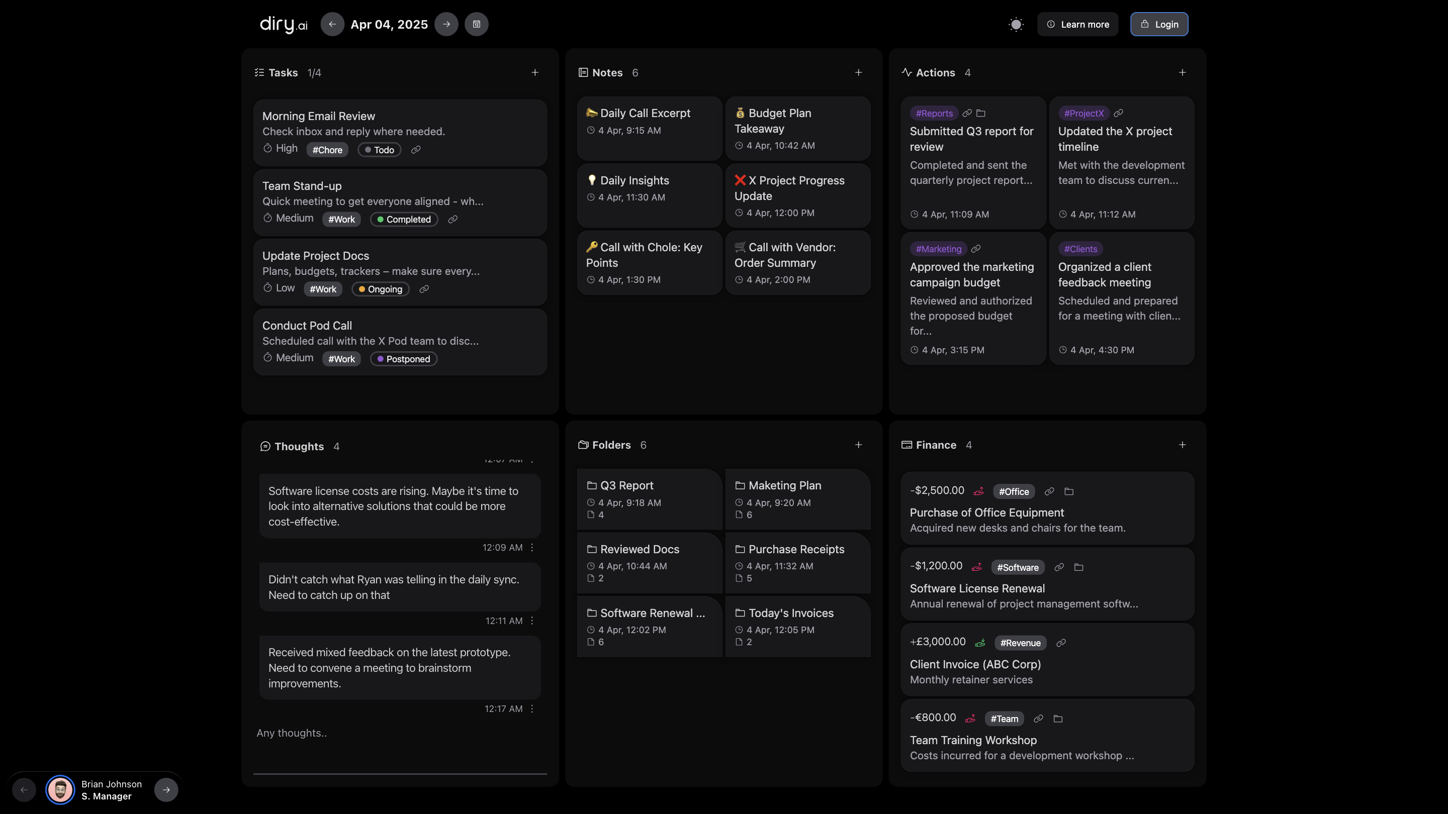
Task: Go to next day arrow
Action: [446, 24]
